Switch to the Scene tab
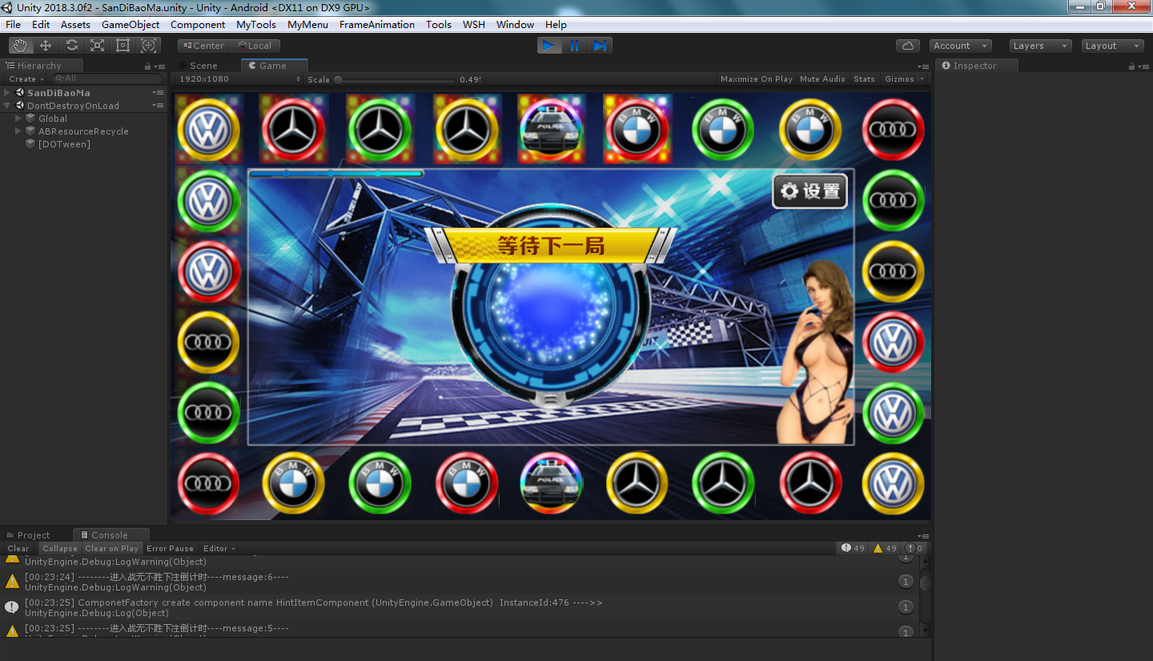Image resolution: width=1153 pixels, height=661 pixels. pos(203,66)
